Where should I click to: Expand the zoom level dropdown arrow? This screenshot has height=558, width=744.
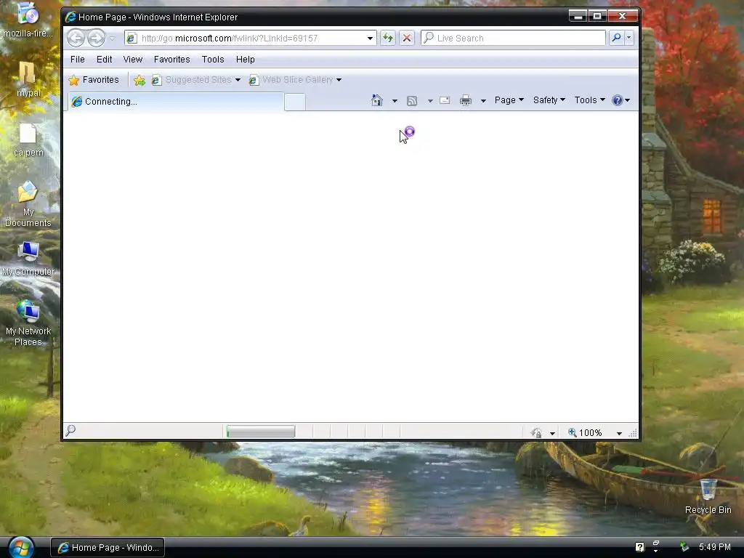[x=619, y=433]
